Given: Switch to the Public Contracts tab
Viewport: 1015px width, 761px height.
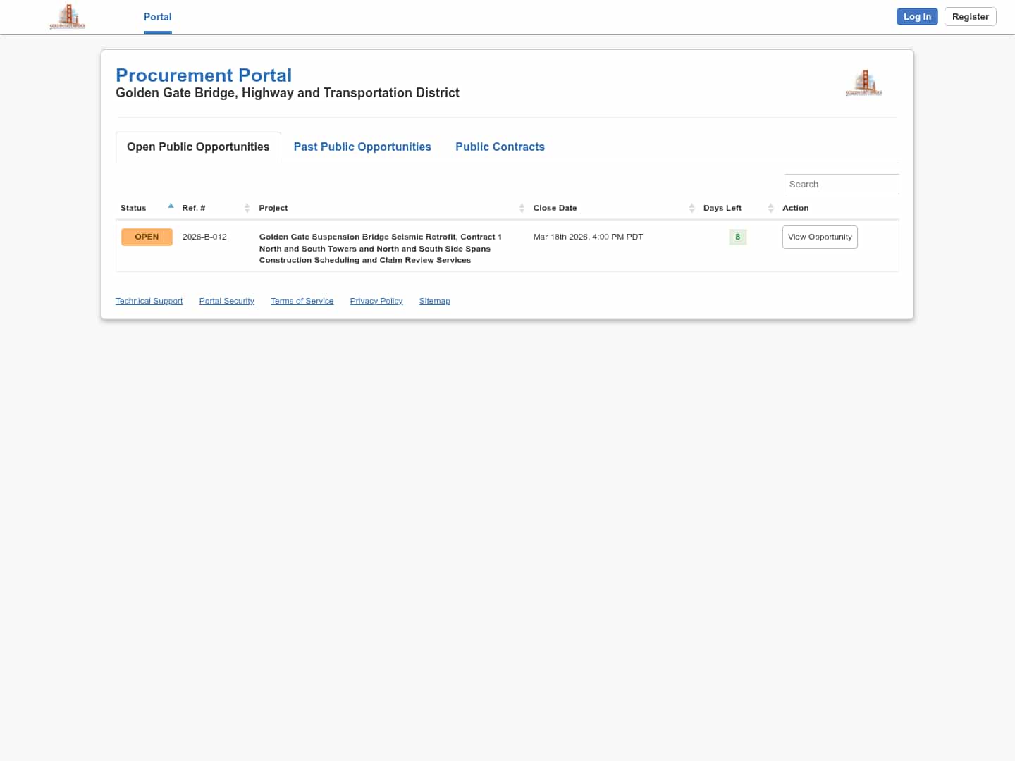Looking at the screenshot, I should click(x=500, y=147).
